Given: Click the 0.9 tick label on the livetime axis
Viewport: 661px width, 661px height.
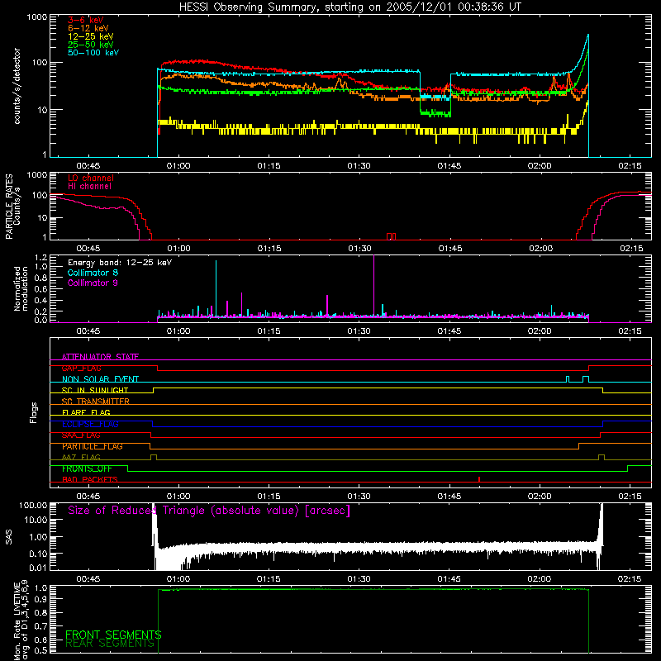Looking at the screenshot, I should click(40, 598).
